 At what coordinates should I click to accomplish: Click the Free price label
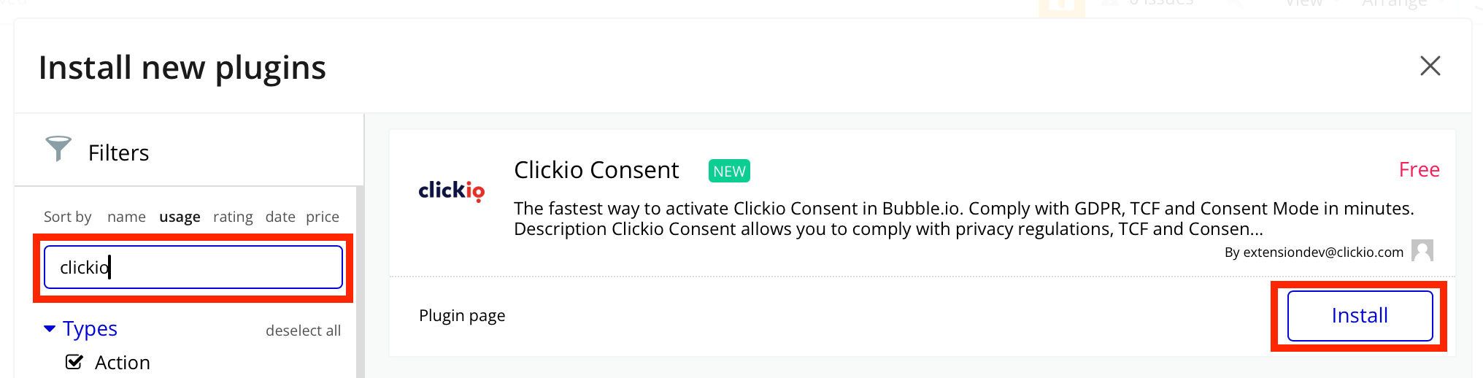pos(1419,170)
